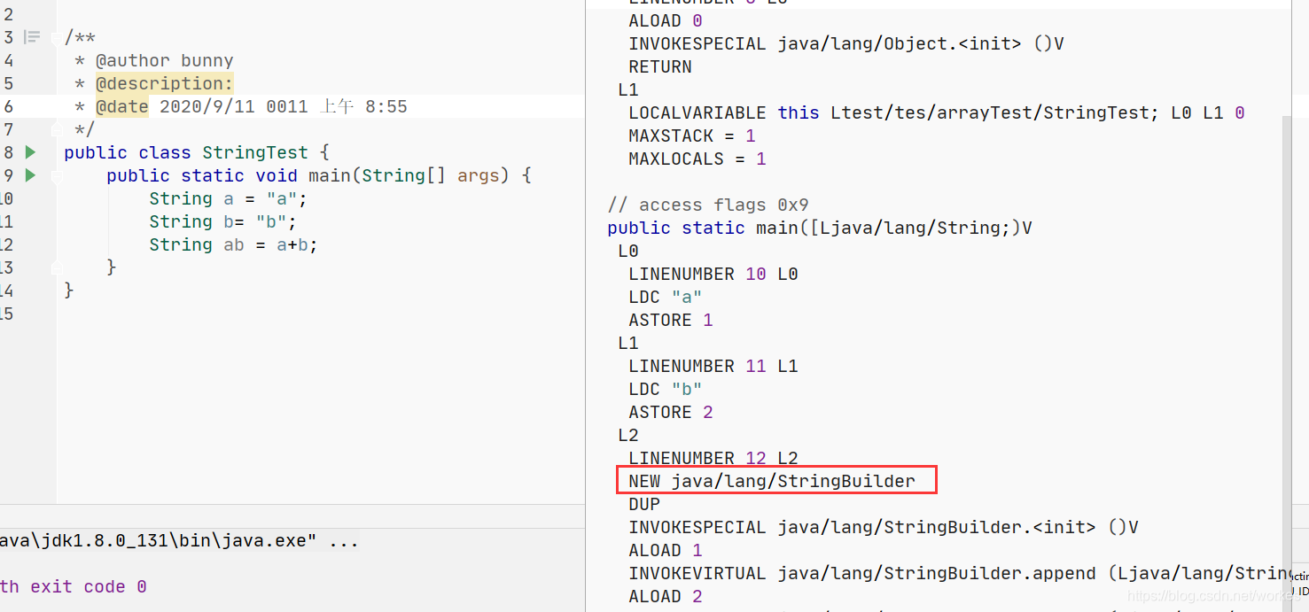Click the 'LDC "a"' instruction
Viewport: 1309px width, 612px height.
(666, 297)
